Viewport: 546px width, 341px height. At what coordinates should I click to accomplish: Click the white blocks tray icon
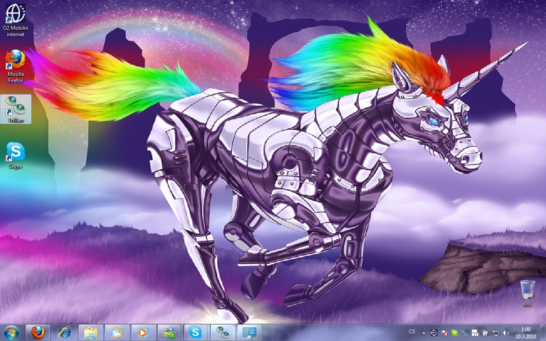point(475,333)
